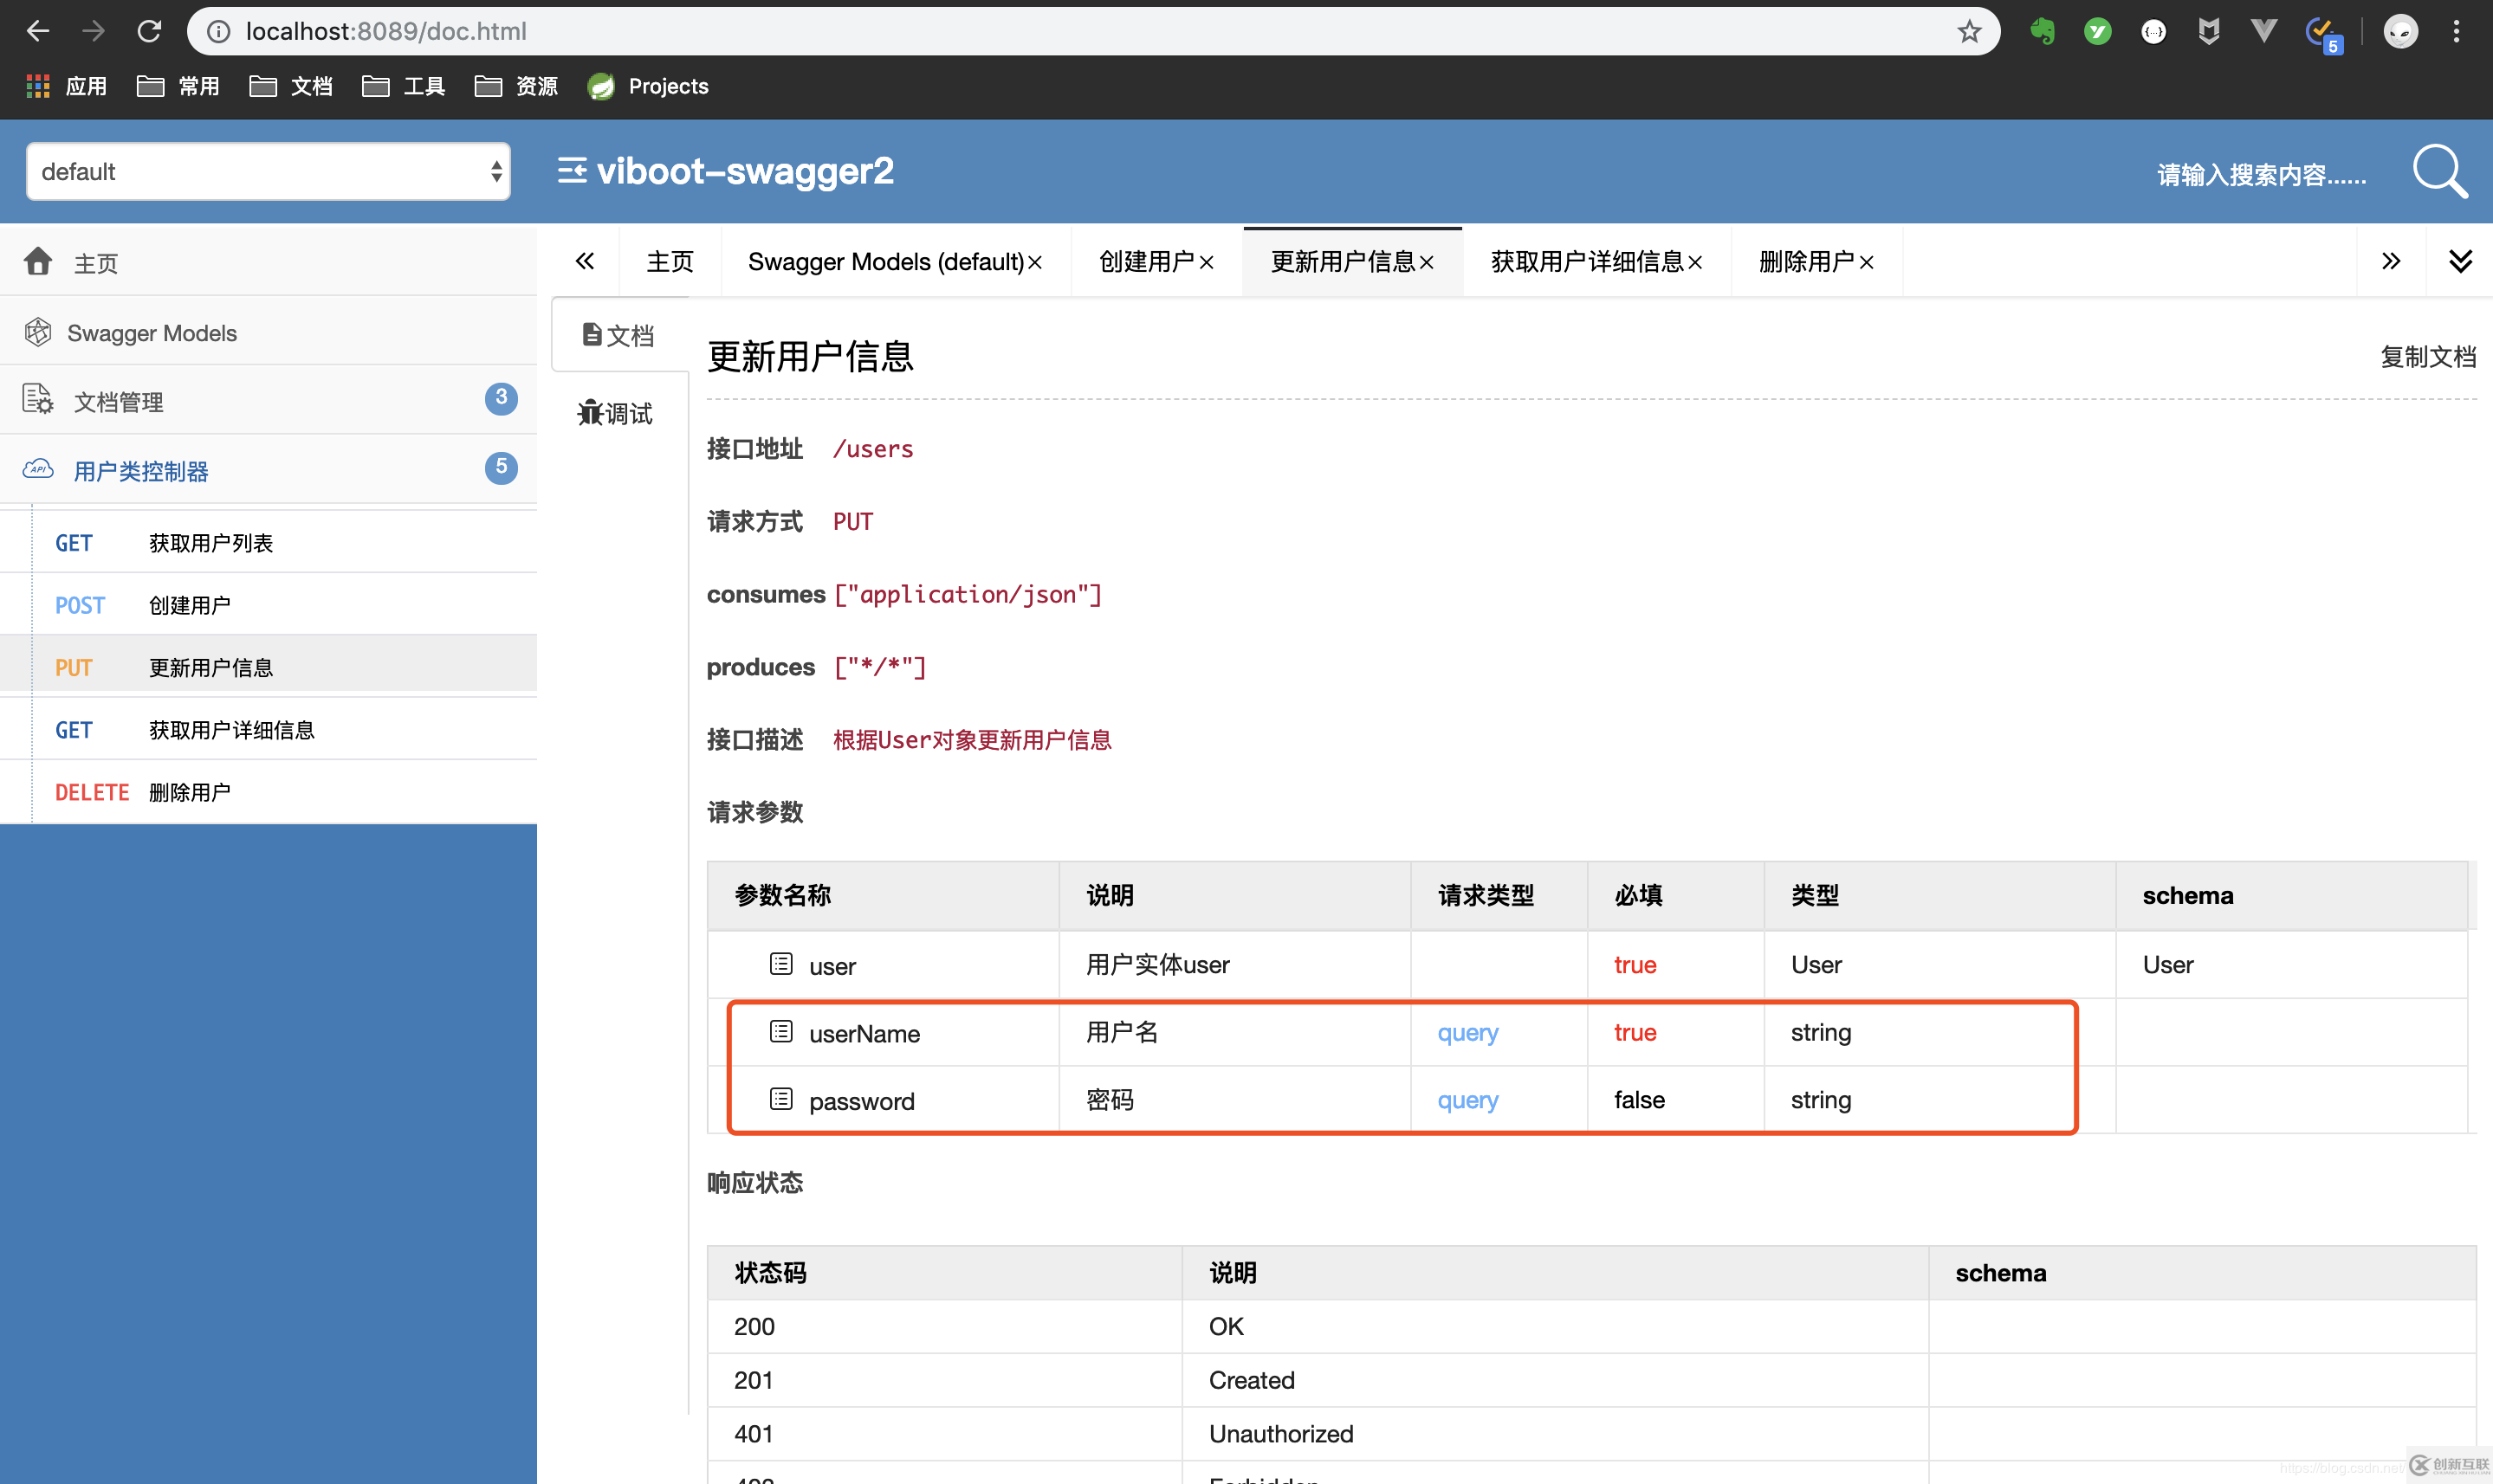This screenshot has width=2493, height=1484.
Task: Click the 文档管理 document gear icon
Action: pos(38,400)
